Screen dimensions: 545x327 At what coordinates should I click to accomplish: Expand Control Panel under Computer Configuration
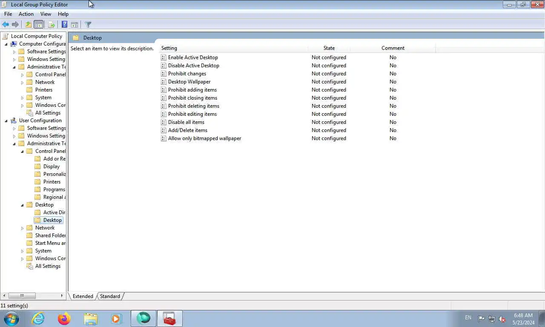pyautogui.click(x=22, y=75)
